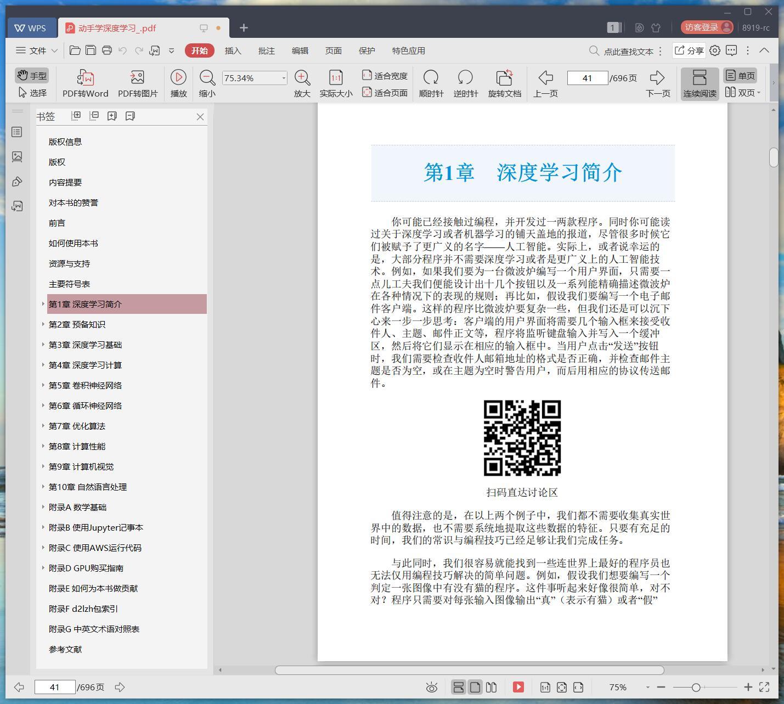Expand all bookmarks icon in 书签 panel
The height and width of the screenshot is (704, 784).
[76, 116]
